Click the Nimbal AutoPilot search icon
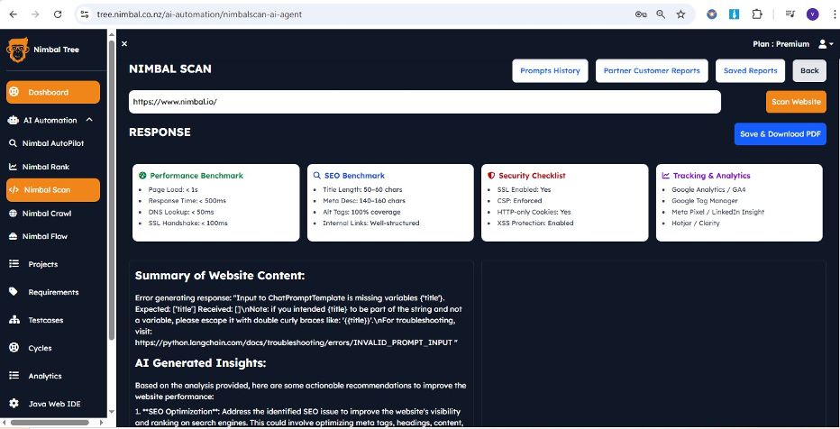The height and width of the screenshot is (429, 840). (x=14, y=143)
